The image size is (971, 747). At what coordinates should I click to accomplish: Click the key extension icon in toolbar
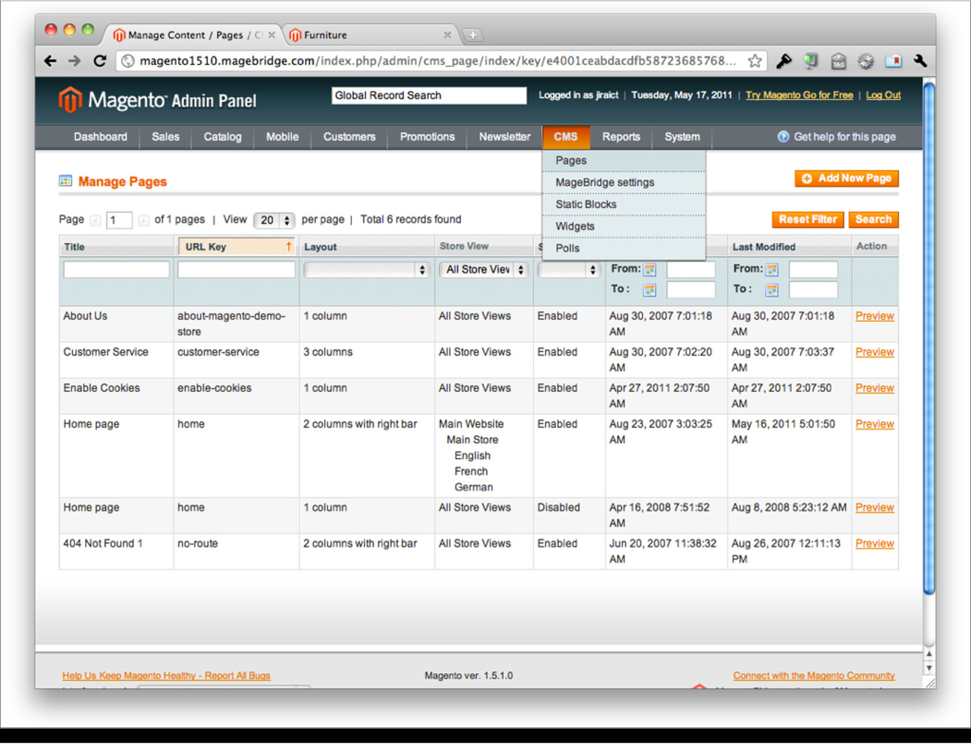pos(784,61)
